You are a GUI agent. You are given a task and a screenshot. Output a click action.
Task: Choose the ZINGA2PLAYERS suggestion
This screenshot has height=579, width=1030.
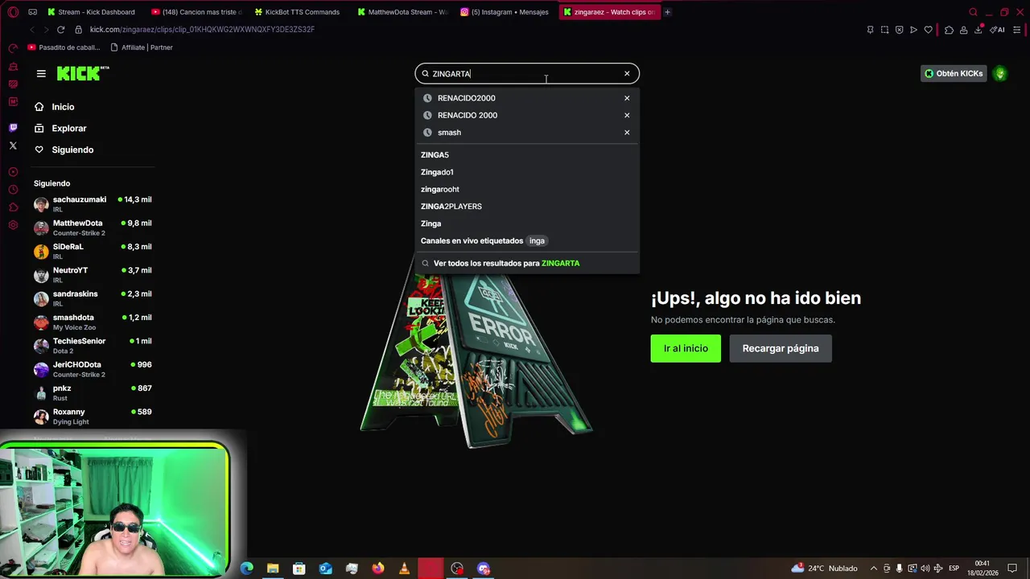tap(527, 206)
